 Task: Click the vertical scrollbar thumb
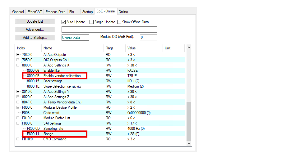point(189,121)
